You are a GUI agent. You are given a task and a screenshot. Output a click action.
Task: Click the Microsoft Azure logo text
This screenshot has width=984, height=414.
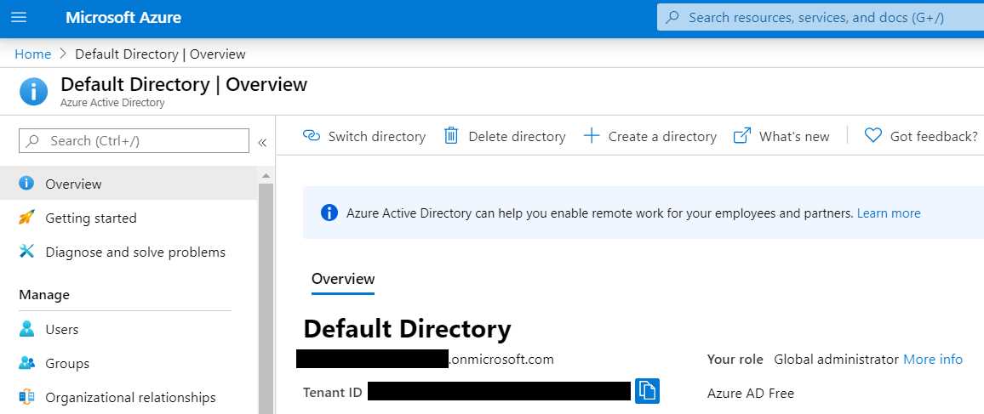click(123, 18)
